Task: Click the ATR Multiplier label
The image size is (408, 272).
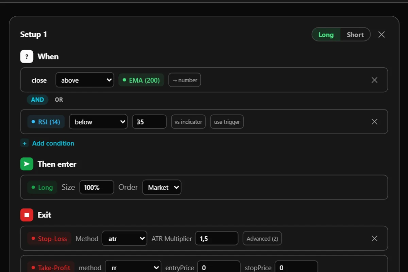Action: click(172, 239)
